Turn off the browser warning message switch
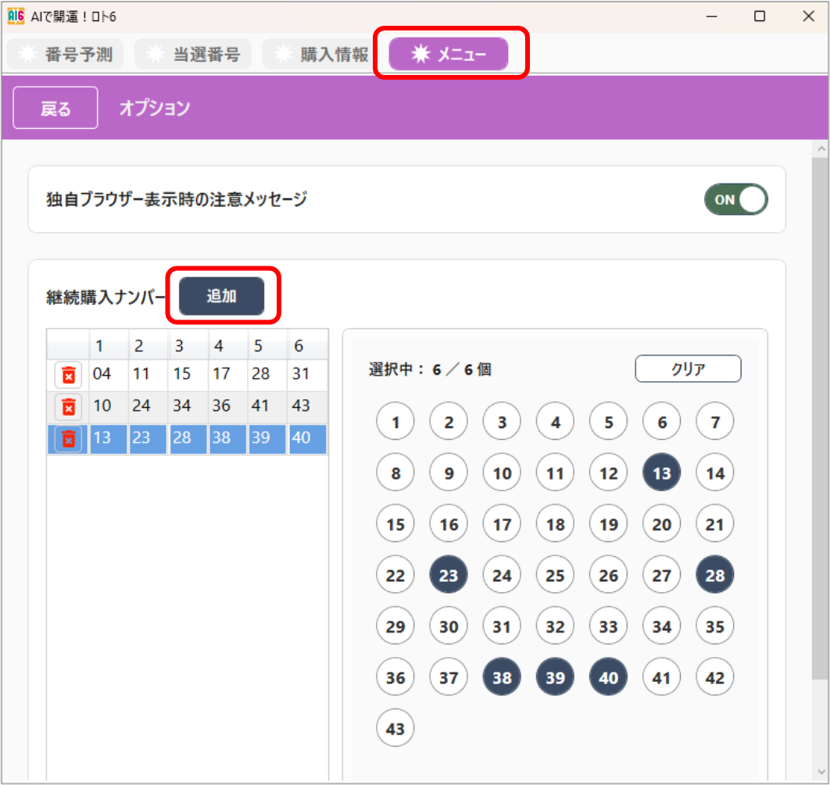This screenshot has width=830, height=785. coord(735,199)
